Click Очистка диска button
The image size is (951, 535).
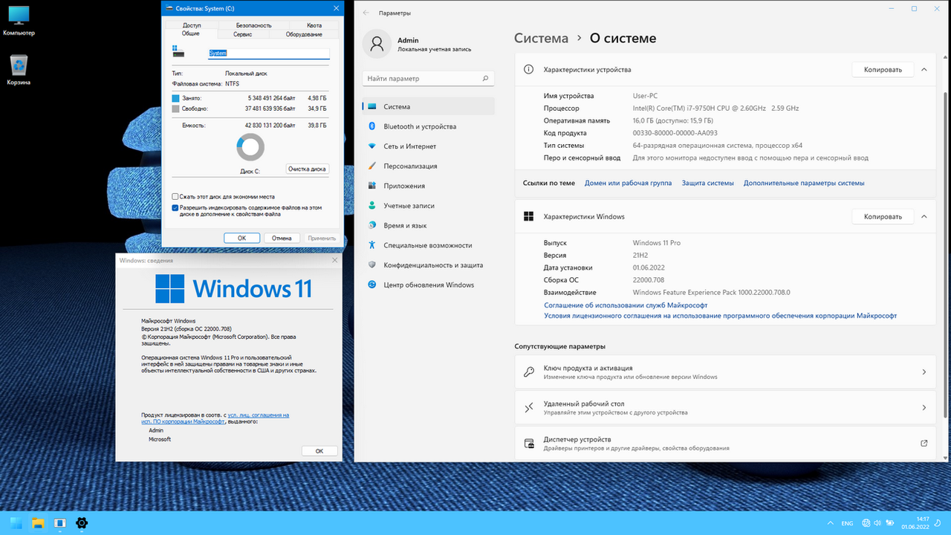(x=308, y=169)
